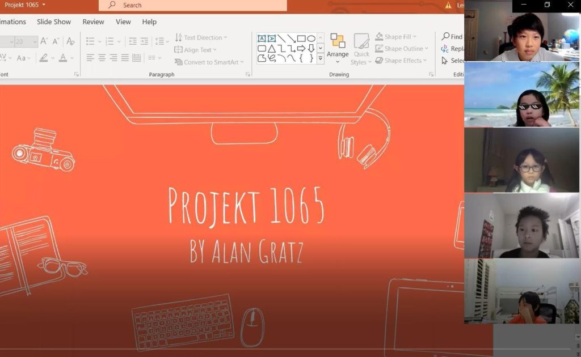
Task: Toggle the Numbering list button
Action: (x=110, y=41)
